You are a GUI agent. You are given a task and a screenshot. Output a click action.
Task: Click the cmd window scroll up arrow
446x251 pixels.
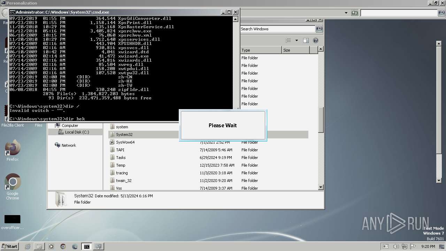coord(236,19)
